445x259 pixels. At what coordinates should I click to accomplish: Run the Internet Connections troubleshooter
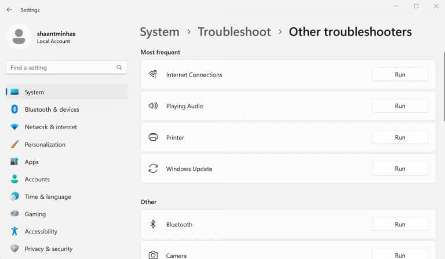[400, 75]
